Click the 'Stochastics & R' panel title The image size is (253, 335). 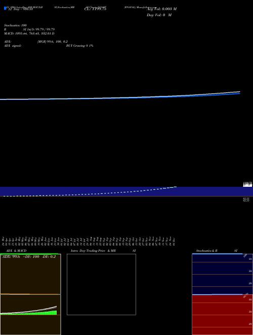tap(206, 251)
